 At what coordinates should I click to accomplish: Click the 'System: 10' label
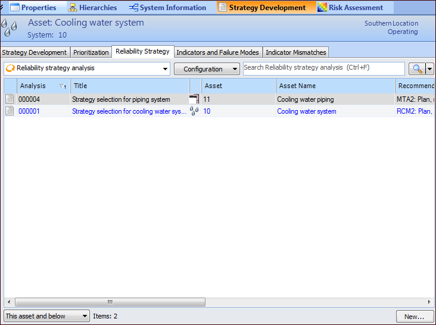click(x=47, y=35)
